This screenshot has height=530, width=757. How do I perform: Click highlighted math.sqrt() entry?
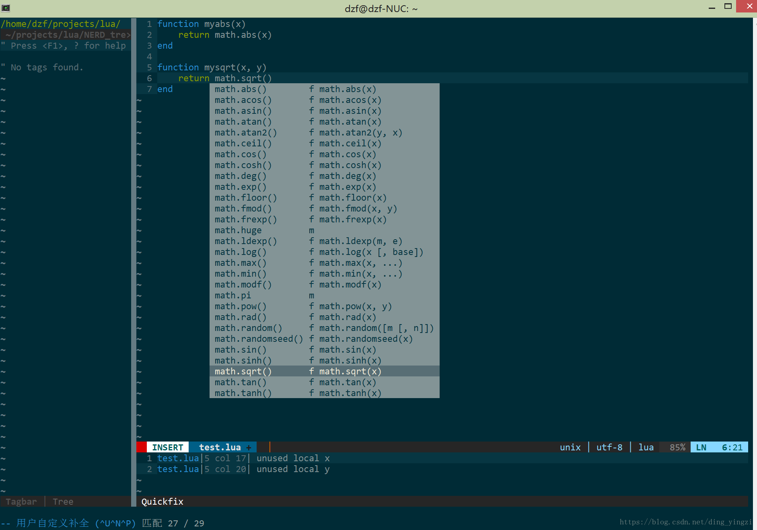[325, 372]
